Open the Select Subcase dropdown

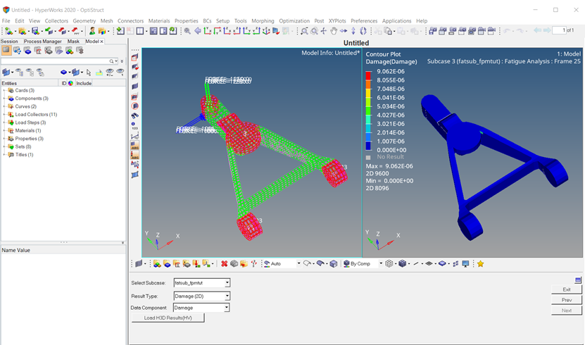click(227, 283)
